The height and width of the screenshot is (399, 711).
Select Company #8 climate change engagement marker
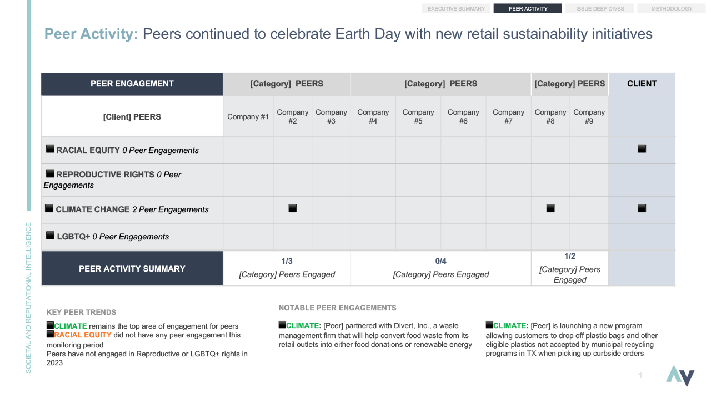[550, 208]
